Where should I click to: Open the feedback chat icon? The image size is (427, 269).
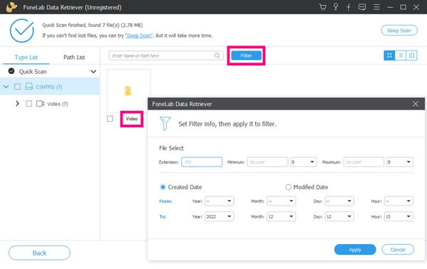pyautogui.click(x=362, y=7)
